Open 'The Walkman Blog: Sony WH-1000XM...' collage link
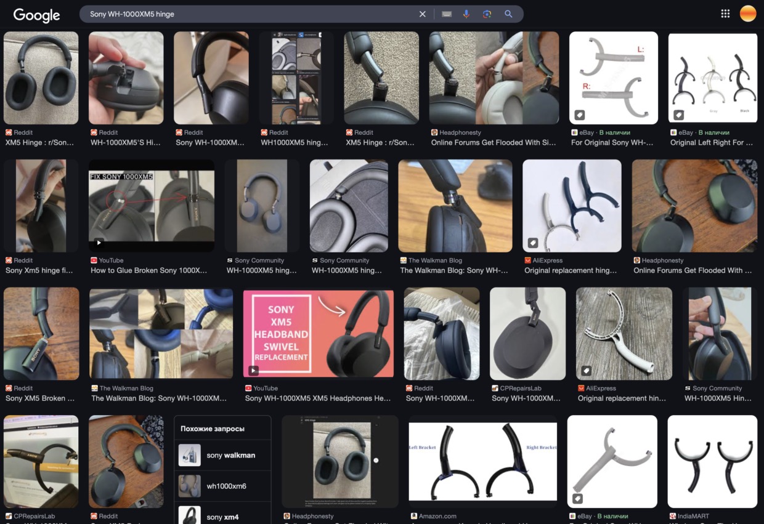The height and width of the screenshot is (524, 764). coord(159,398)
